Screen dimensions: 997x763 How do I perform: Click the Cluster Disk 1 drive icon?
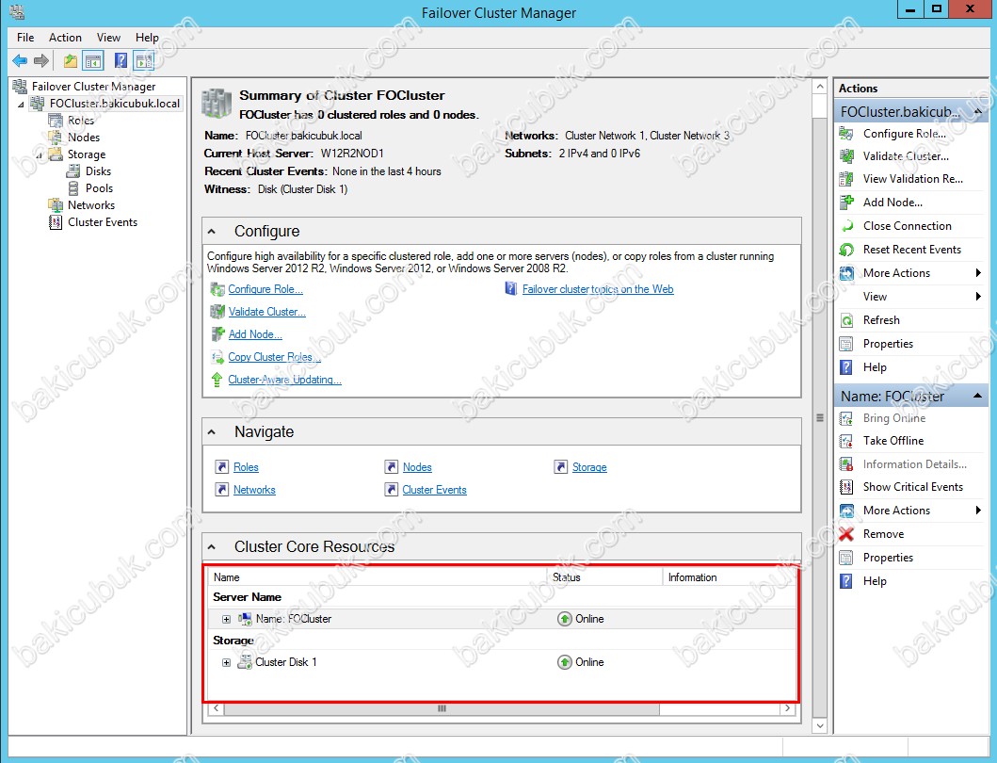[x=244, y=662]
